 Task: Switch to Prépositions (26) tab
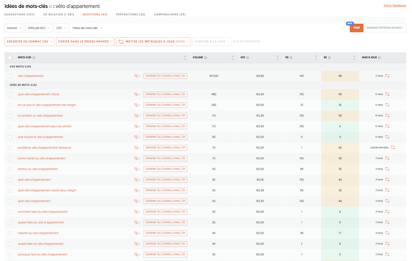[130, 15]
